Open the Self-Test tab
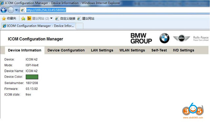This screenshot has height=127, width=210. point(159,50)
